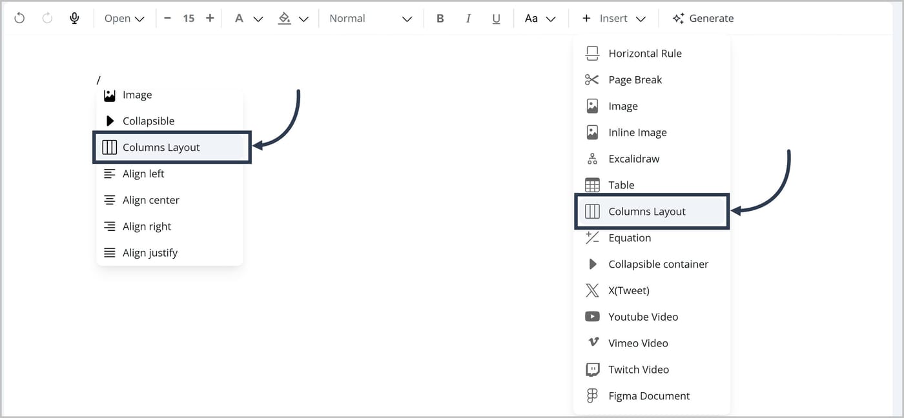Toggle underline formatting

496,18
